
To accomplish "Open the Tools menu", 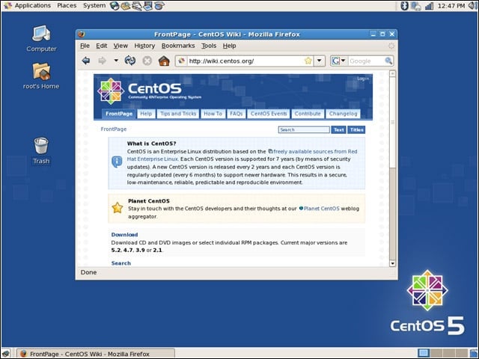I will point(209,46).
